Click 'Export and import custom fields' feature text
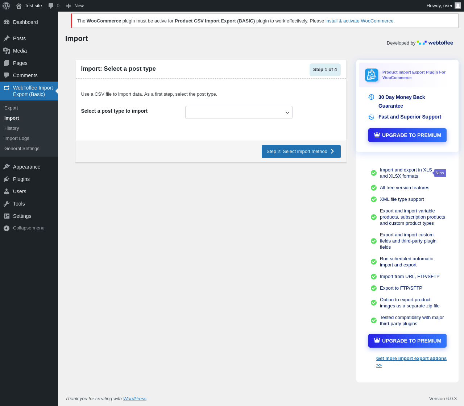The image size is (464, 406). point(408,241)
